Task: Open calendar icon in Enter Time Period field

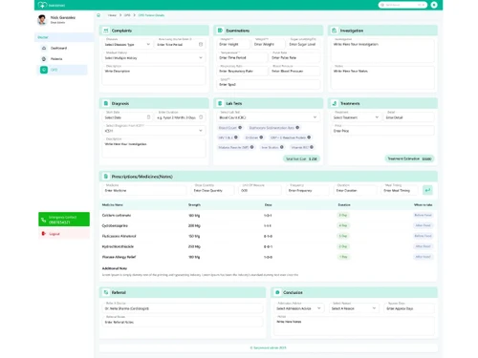Action: [x=201, y=44]
